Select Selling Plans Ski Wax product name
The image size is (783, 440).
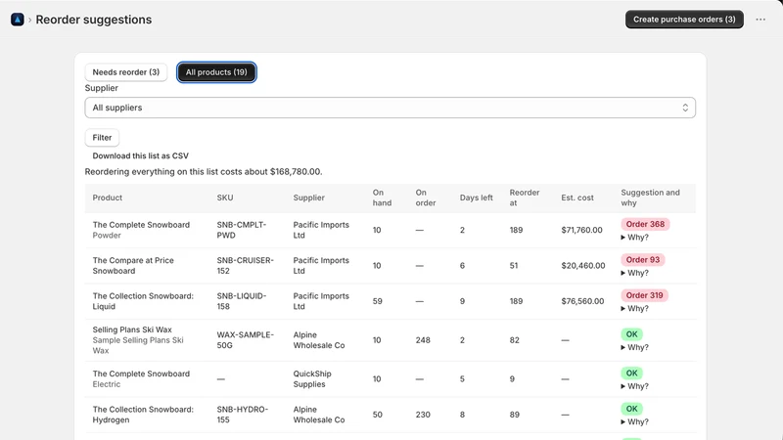point(132,330)
